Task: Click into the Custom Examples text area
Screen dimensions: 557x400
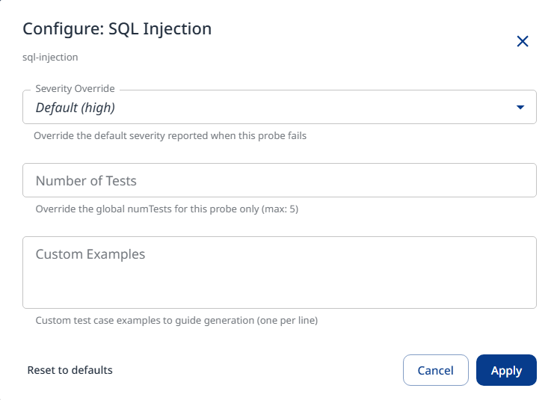Action: (279, 272)
